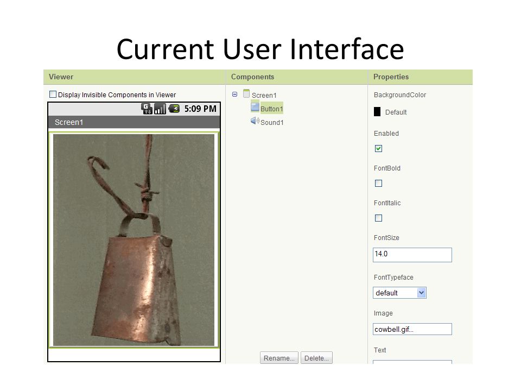Click the FontItalic property label
Viewport: 521px width, 391px height.
[x=387, y=203]
